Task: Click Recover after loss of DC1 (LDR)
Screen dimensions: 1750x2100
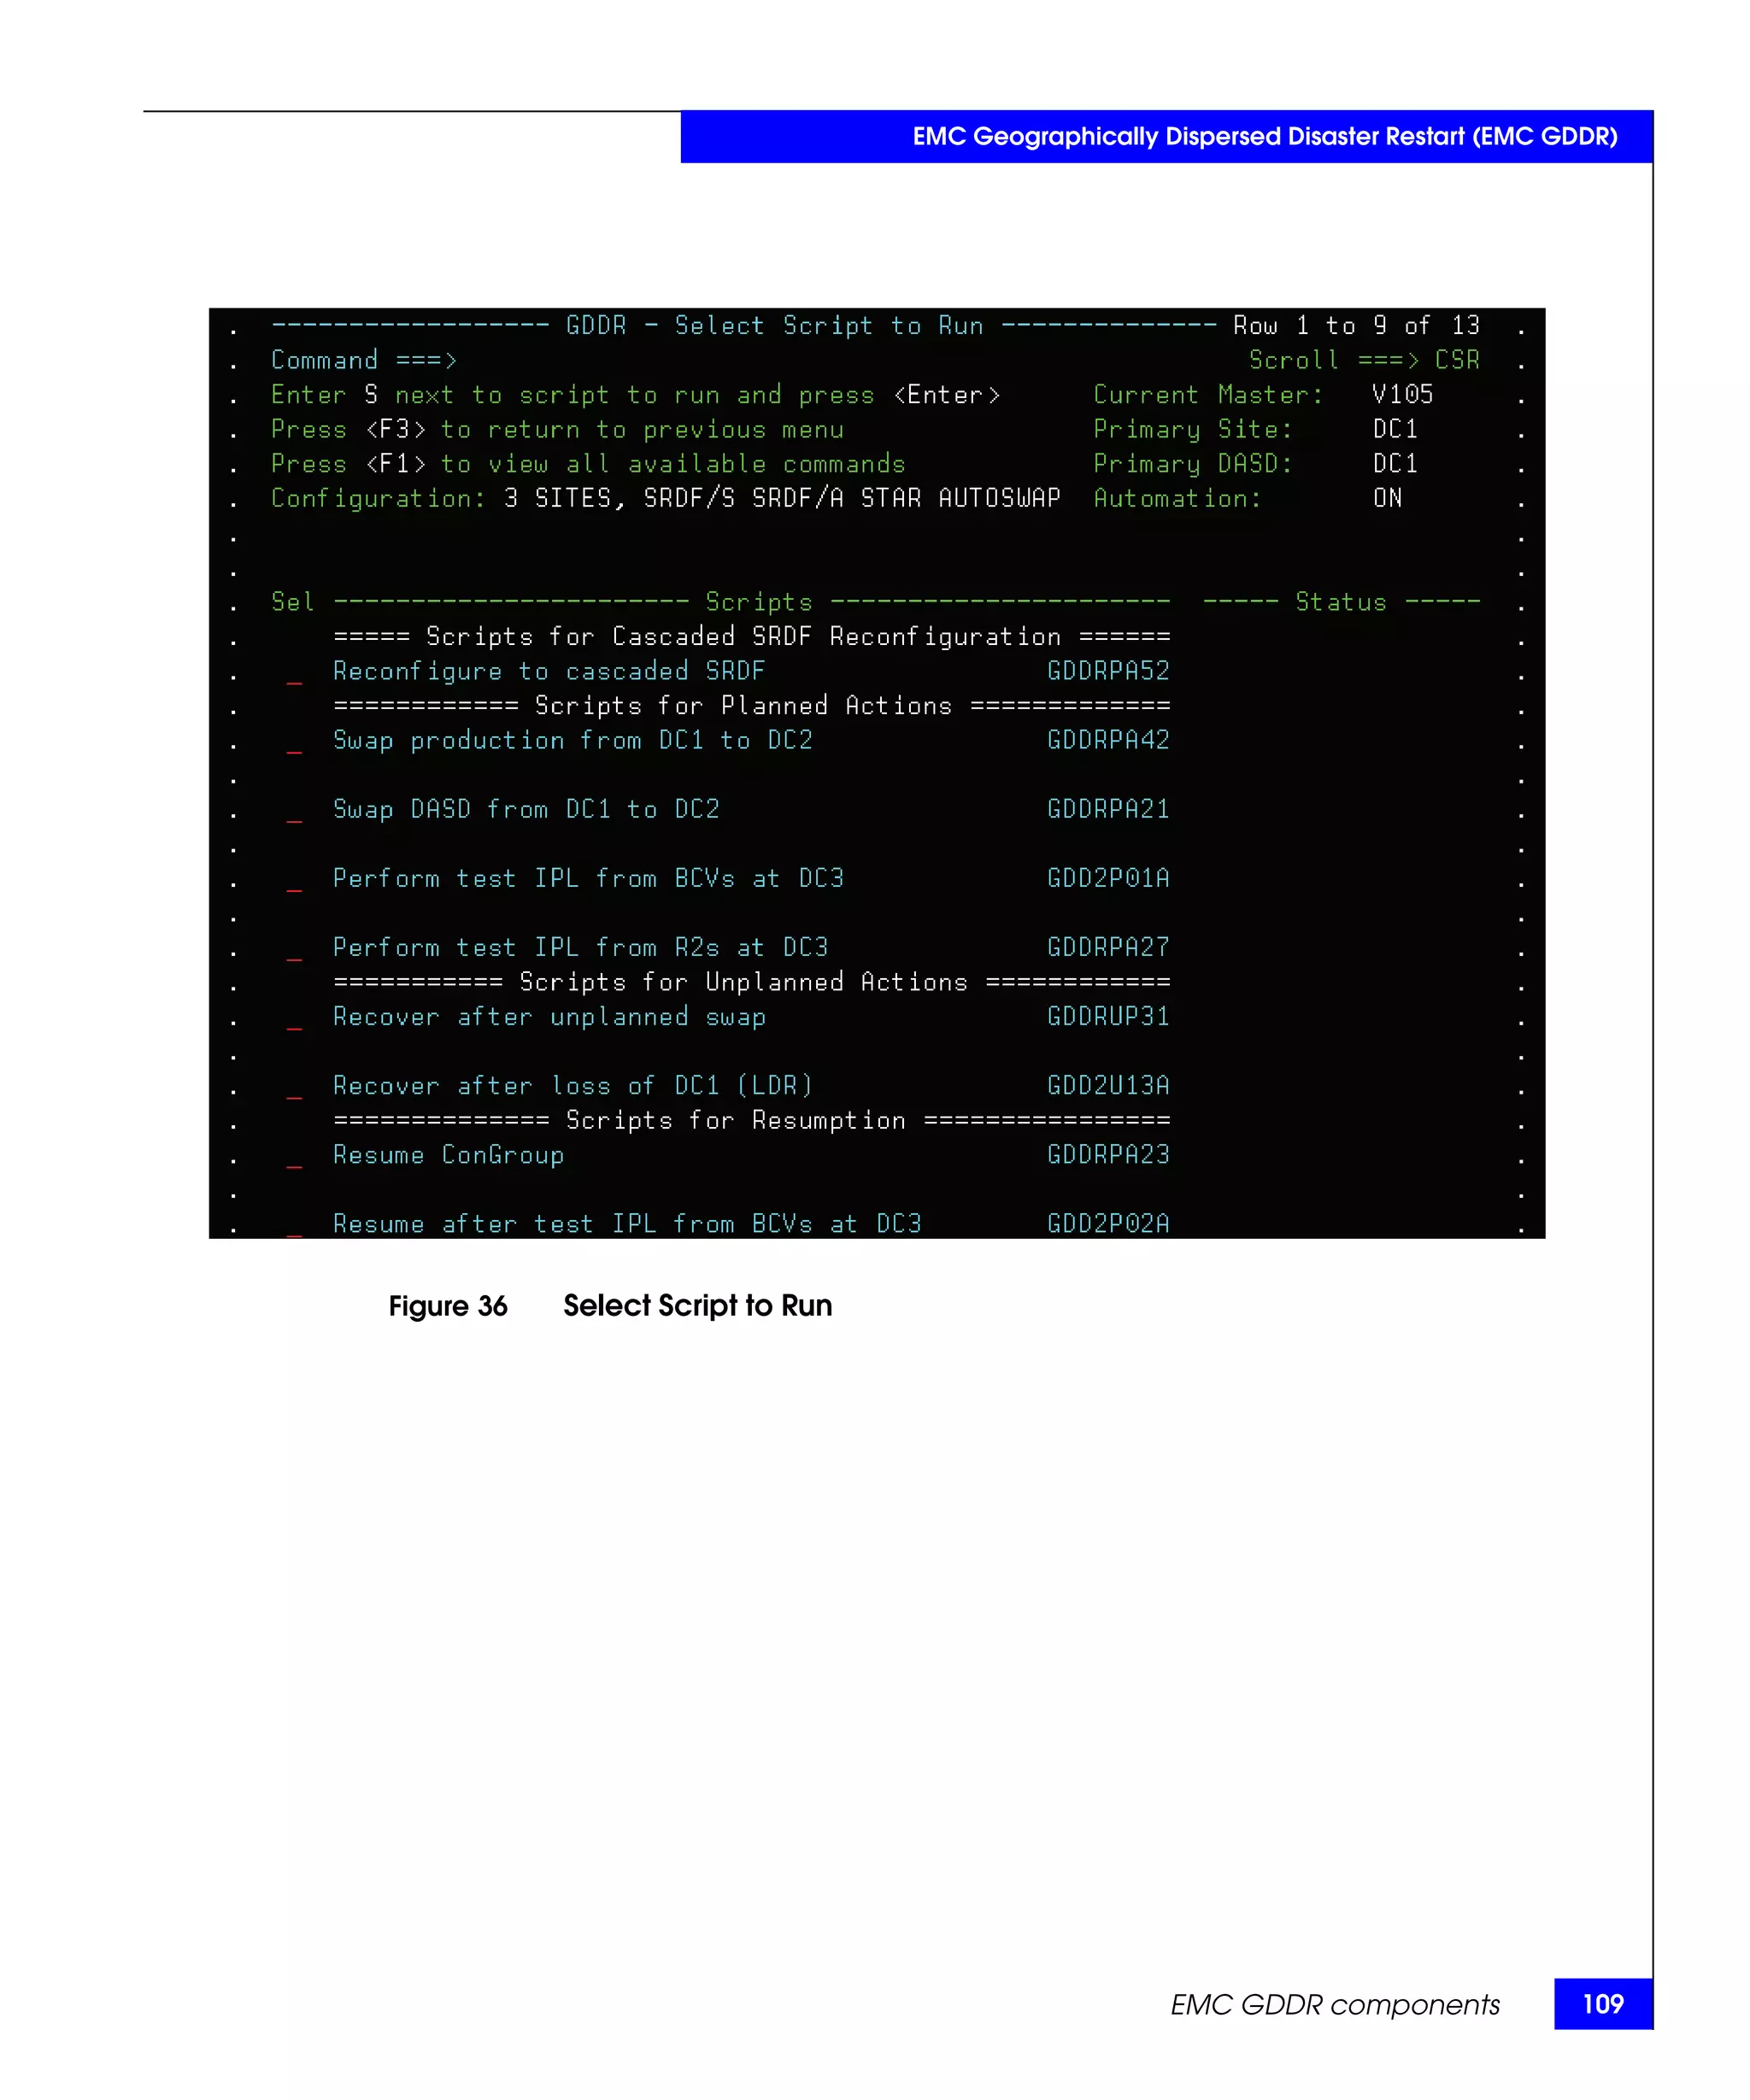Action: click(573, 1086)
